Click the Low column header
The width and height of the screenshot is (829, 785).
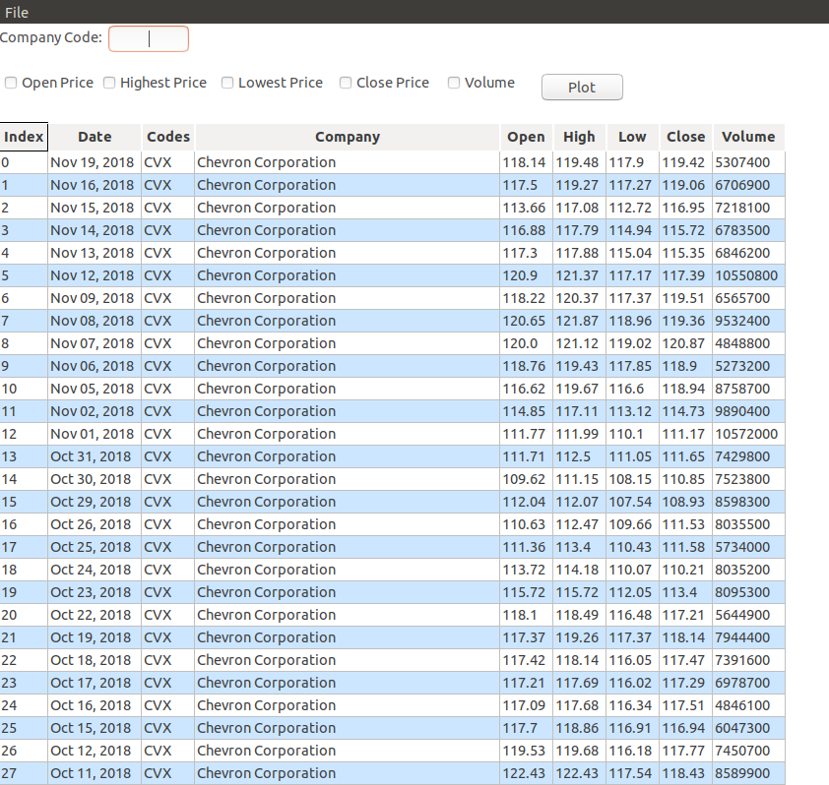(632, 137)
